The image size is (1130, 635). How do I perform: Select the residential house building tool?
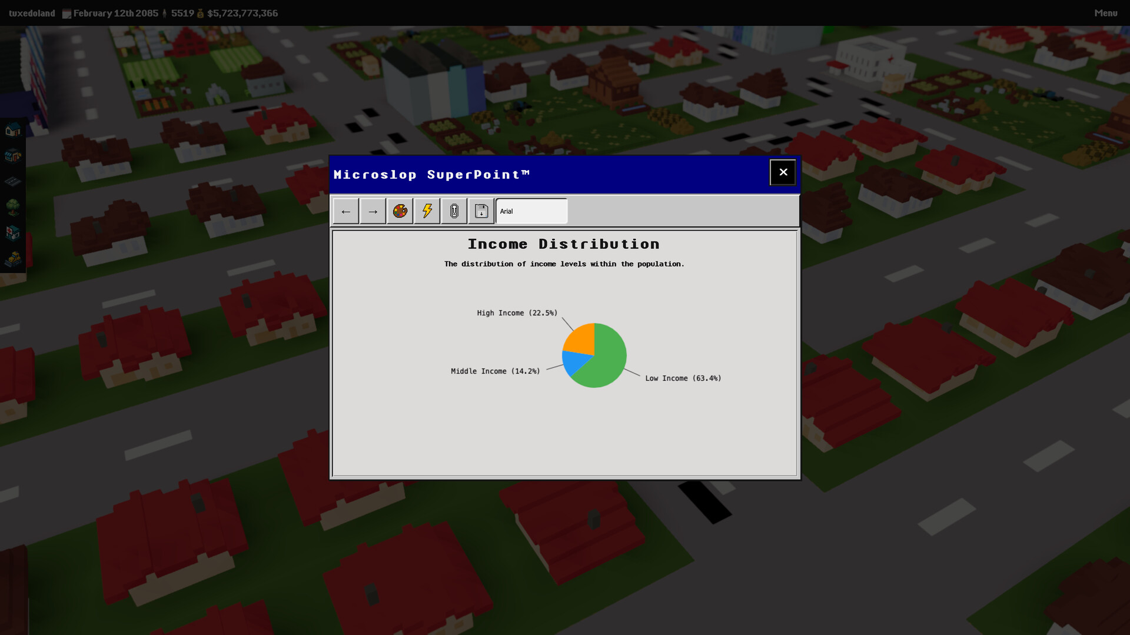(12, 131)
